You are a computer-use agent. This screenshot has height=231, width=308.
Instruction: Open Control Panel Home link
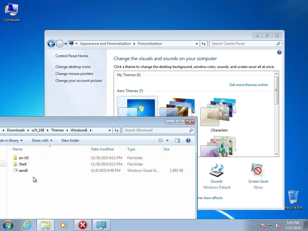[72, 56]
